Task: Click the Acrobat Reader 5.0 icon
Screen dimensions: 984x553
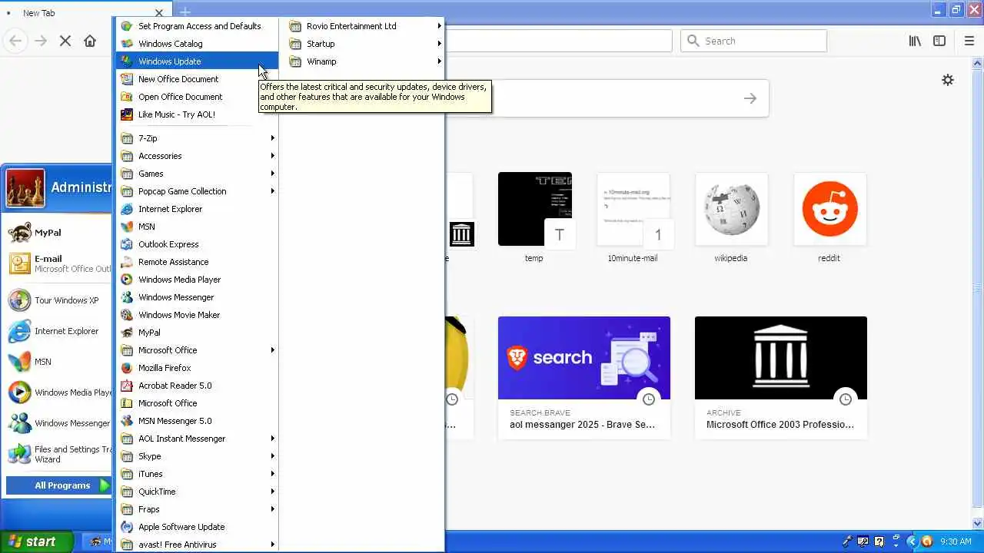Action: click(127, 386)
